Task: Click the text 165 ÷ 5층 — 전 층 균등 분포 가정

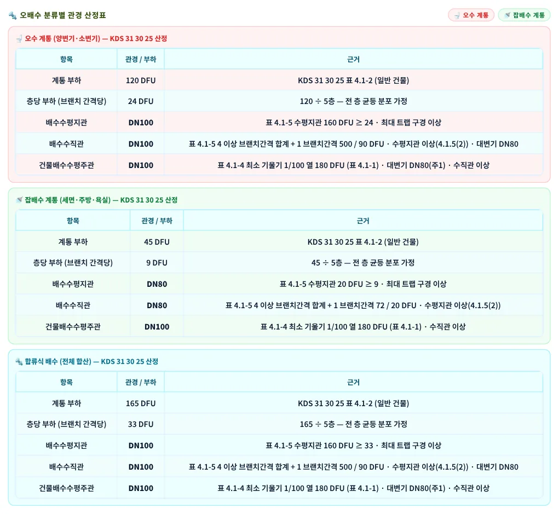Action: pyautogui.click(x=353, y=424)
